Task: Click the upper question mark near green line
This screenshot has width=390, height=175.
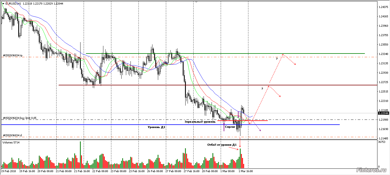Action: 277,59
